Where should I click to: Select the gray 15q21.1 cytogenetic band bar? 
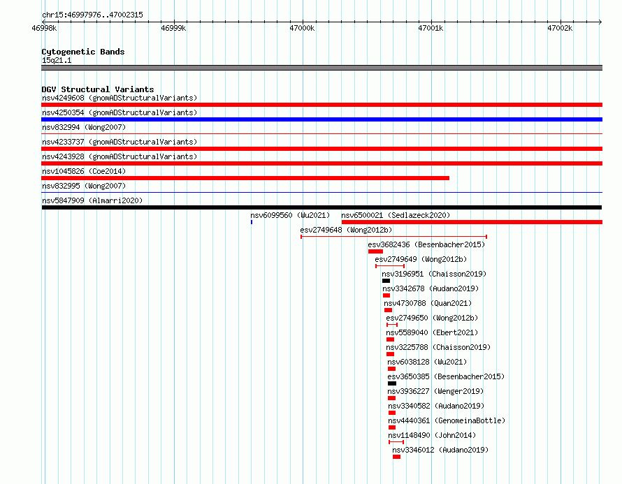[321, 68]
